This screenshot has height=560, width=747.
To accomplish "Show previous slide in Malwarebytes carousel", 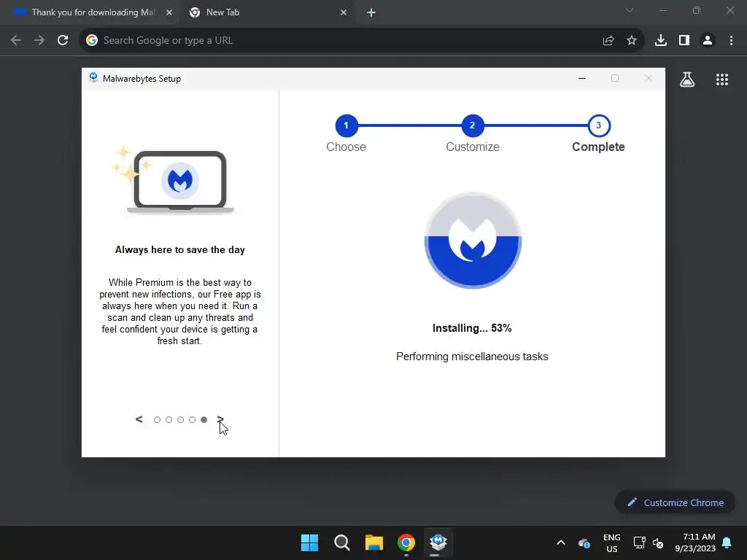I will point(139,419).
